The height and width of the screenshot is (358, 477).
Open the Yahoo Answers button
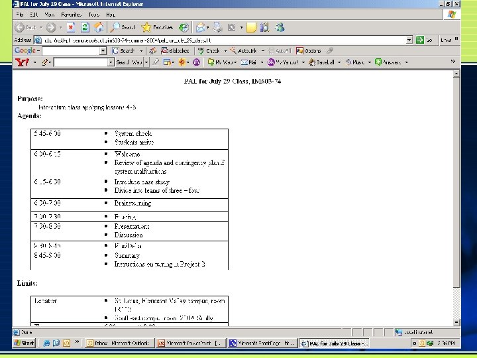pos(388,62)
